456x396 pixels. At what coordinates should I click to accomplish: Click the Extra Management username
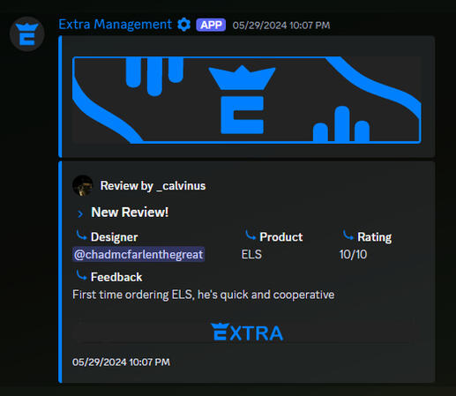[115, 25]
